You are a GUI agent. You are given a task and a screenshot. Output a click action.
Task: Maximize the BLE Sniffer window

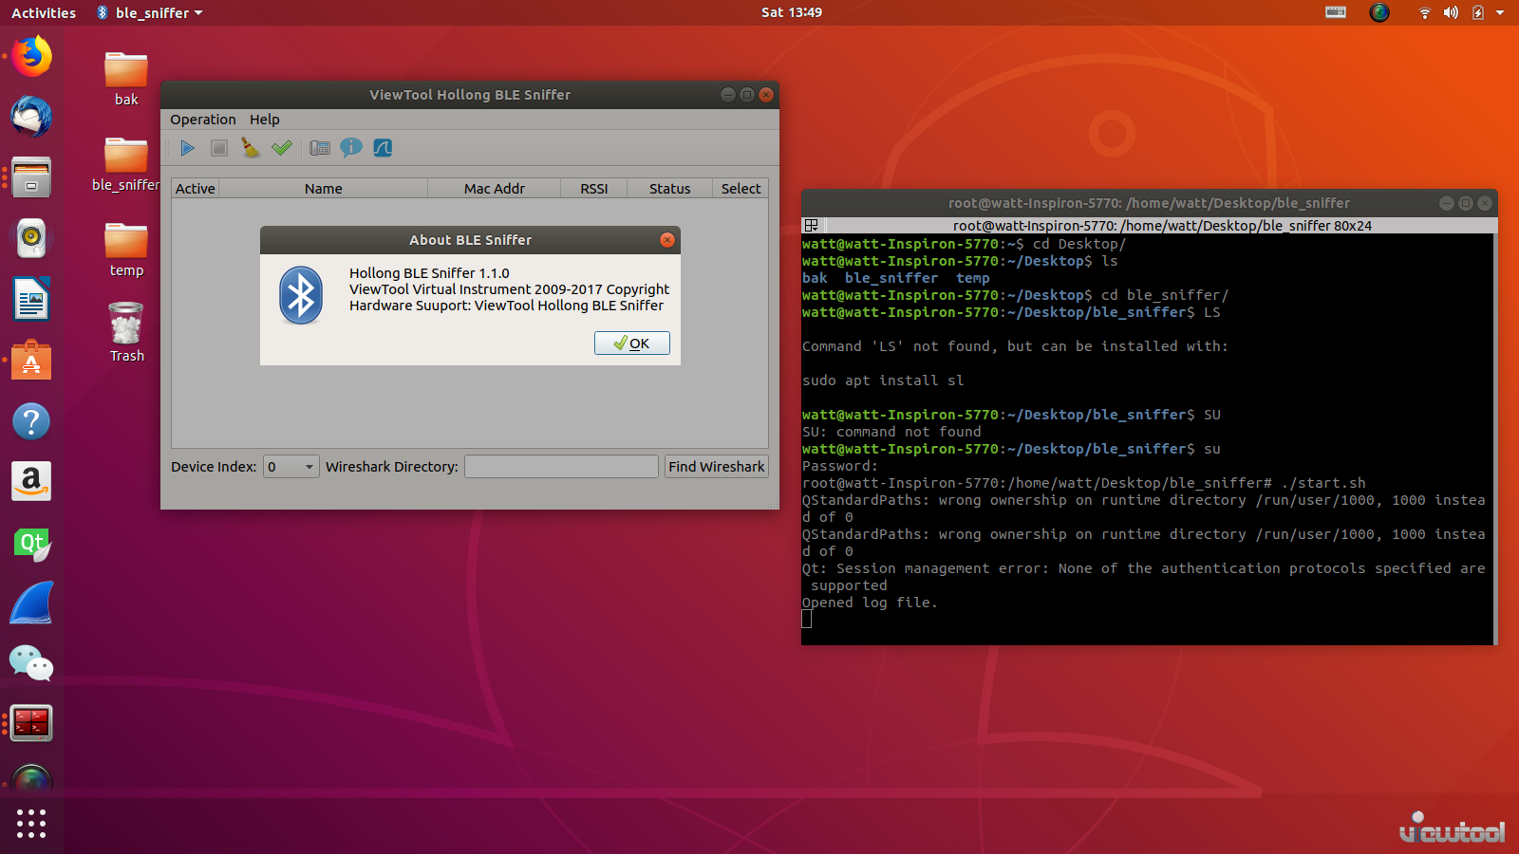click(x=747, y=95)
